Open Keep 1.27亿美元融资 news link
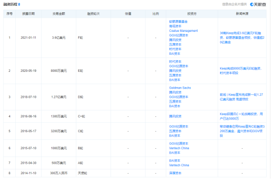This screenshot has height=179, width=271. [x=241, y=97]
